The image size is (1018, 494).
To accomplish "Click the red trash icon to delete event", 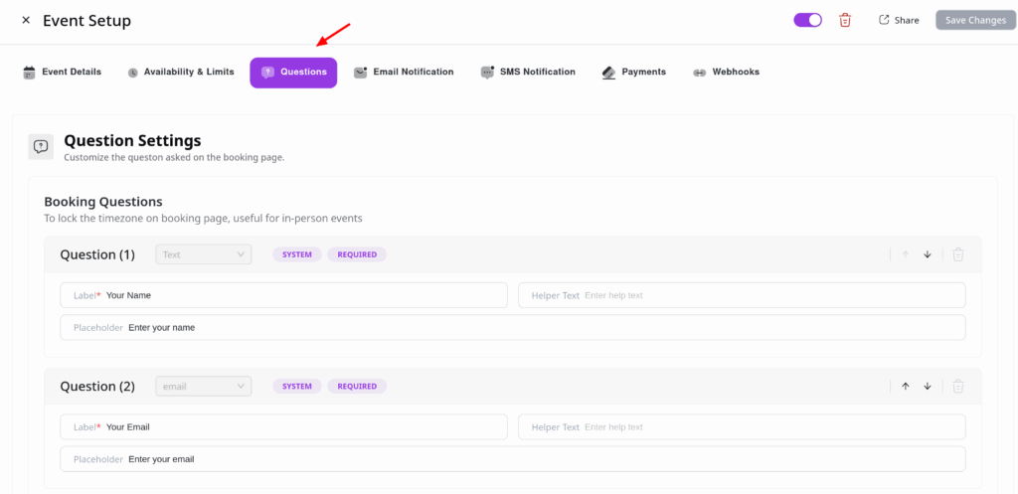I will click(x=845, y=20).
